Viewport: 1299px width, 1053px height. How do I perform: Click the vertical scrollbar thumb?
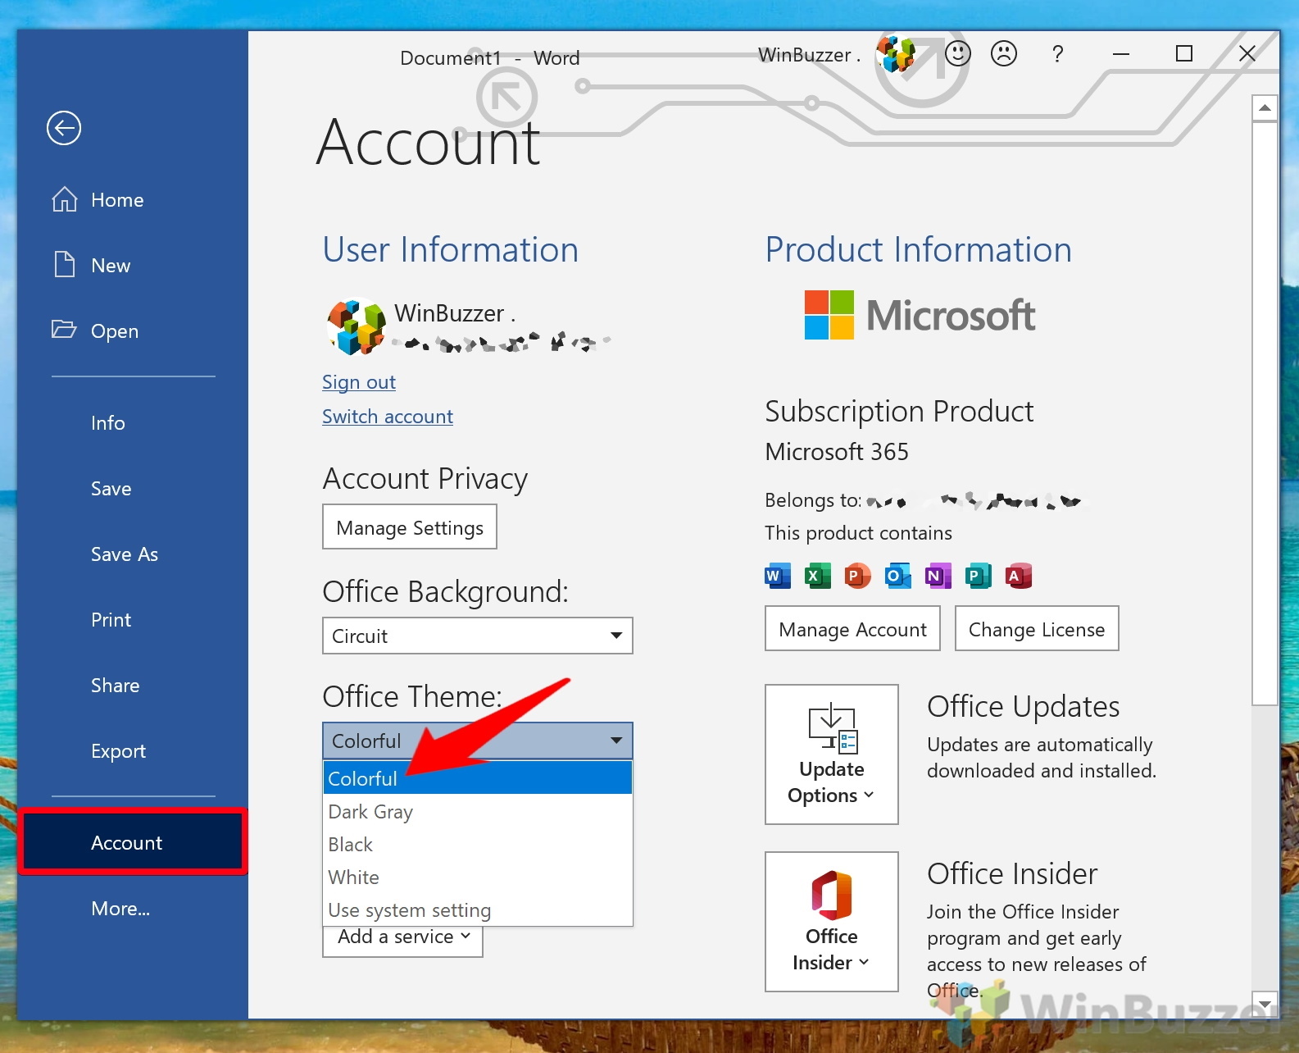(1265, 413)
